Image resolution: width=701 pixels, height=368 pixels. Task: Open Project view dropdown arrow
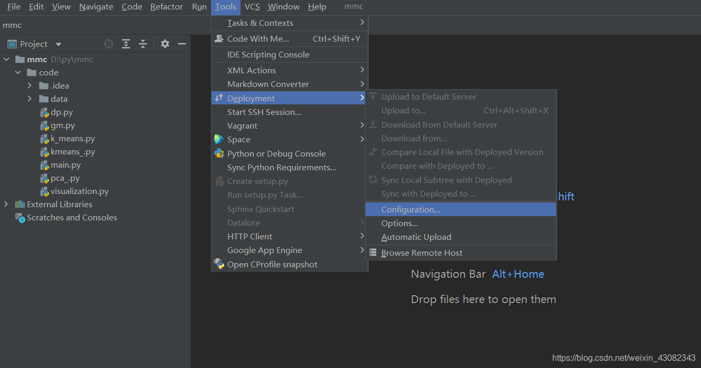tap(59, 44)
